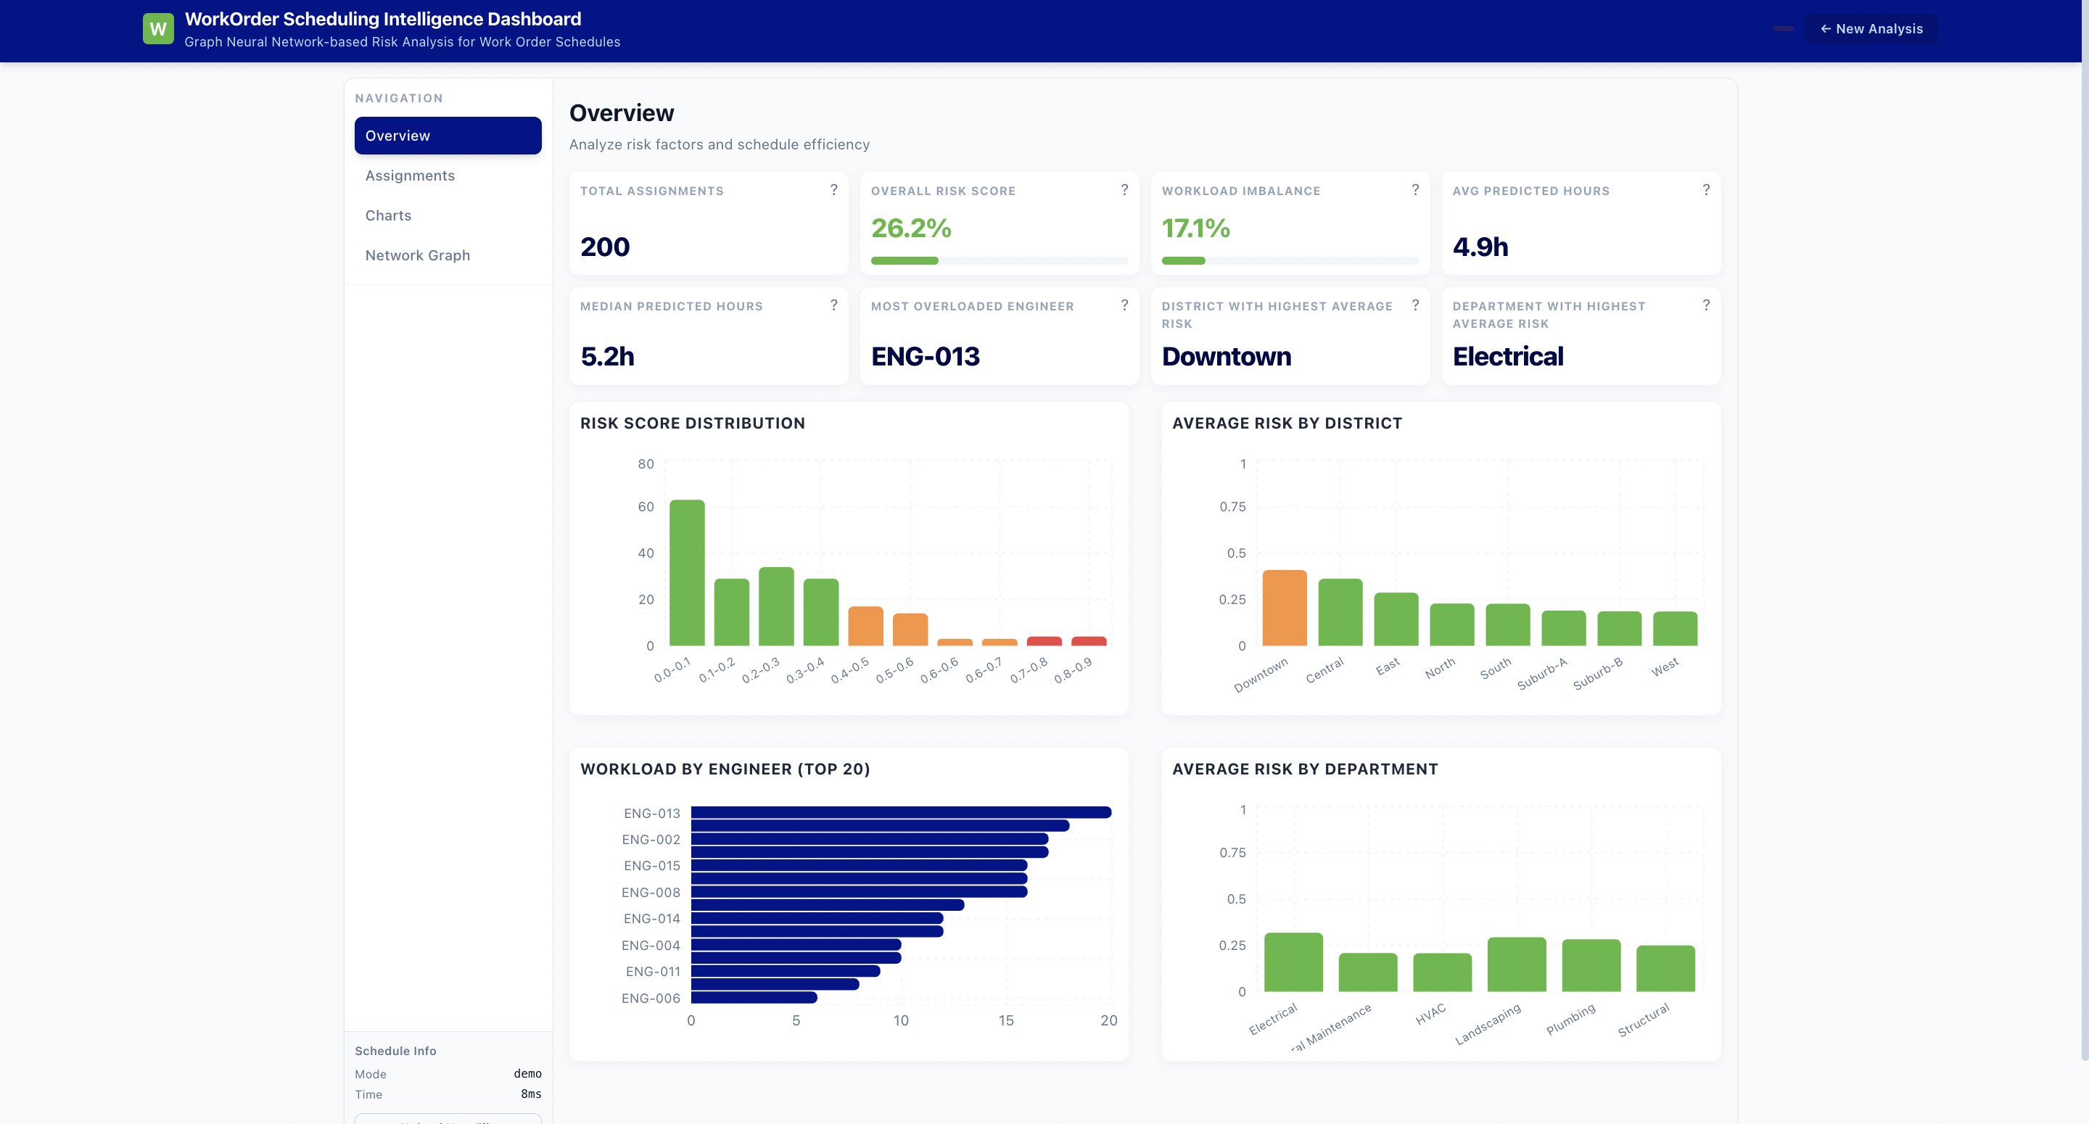Select Overview in the navigation sidebar

398,136
